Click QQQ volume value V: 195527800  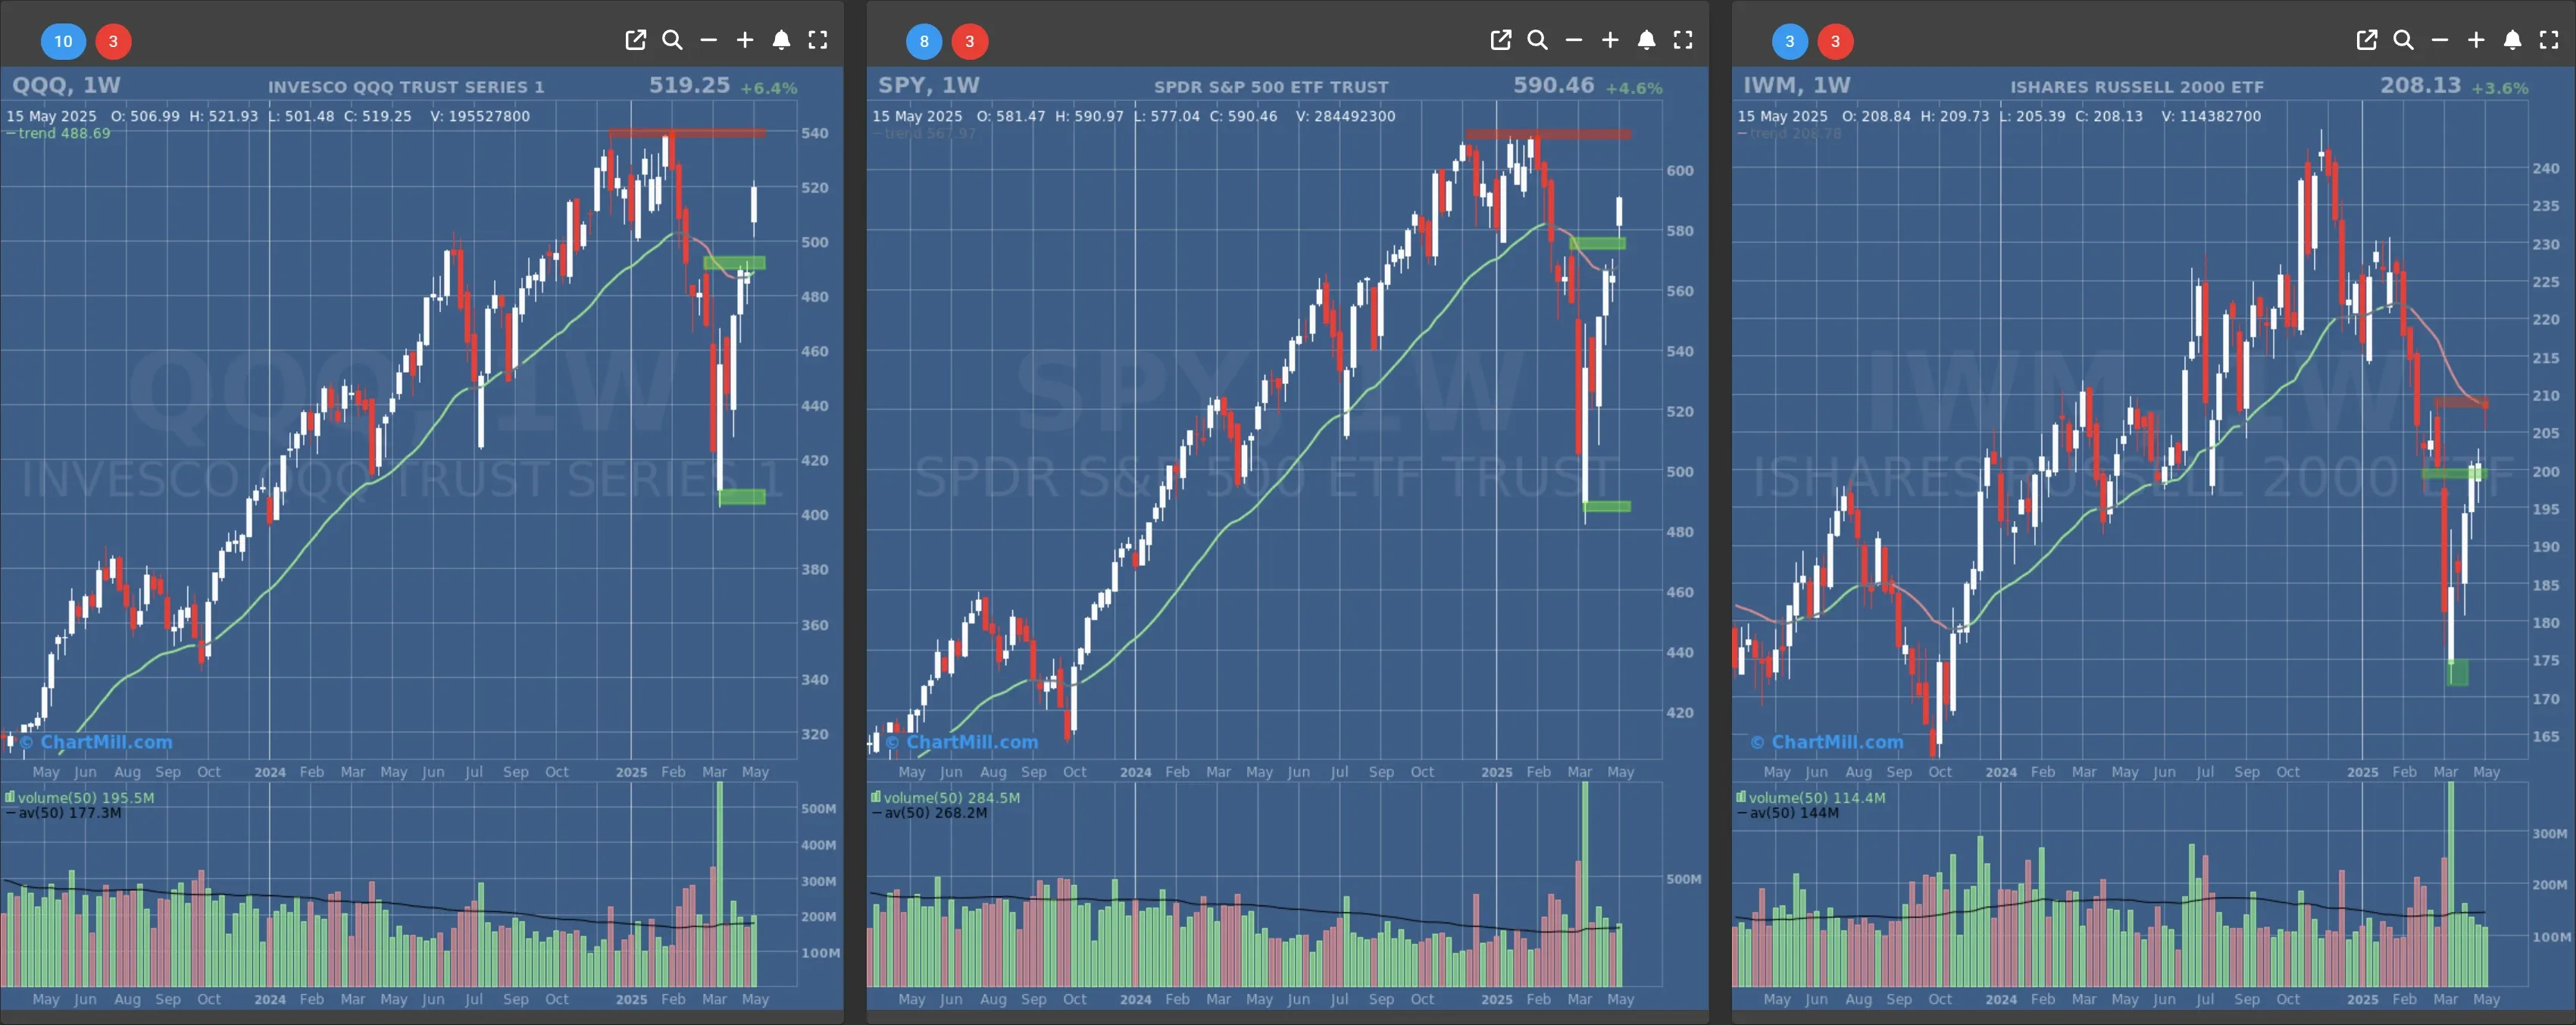click(x=480, y=116)
